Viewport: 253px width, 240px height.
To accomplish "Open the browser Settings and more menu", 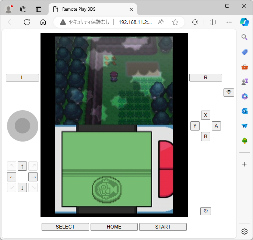I will [229, 22].
